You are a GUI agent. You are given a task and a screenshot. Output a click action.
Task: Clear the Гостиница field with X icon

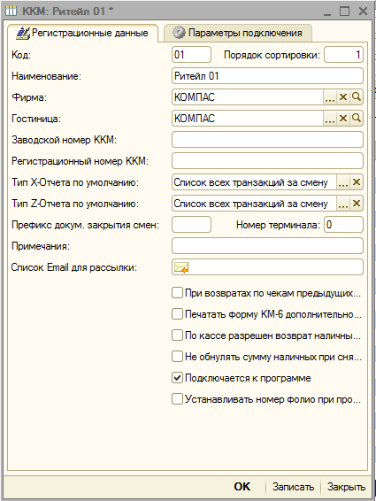click(343, 119)
